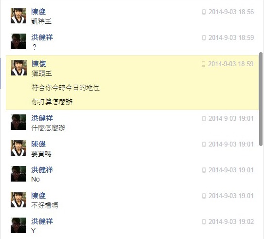Click the 2014-9-03 18:56 timestamp

tap(231, 12)
